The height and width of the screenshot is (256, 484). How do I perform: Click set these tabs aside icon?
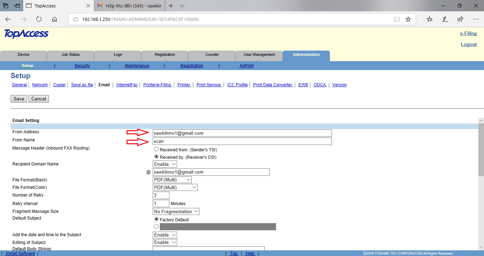pyautogui.click(x=17, y=6)
